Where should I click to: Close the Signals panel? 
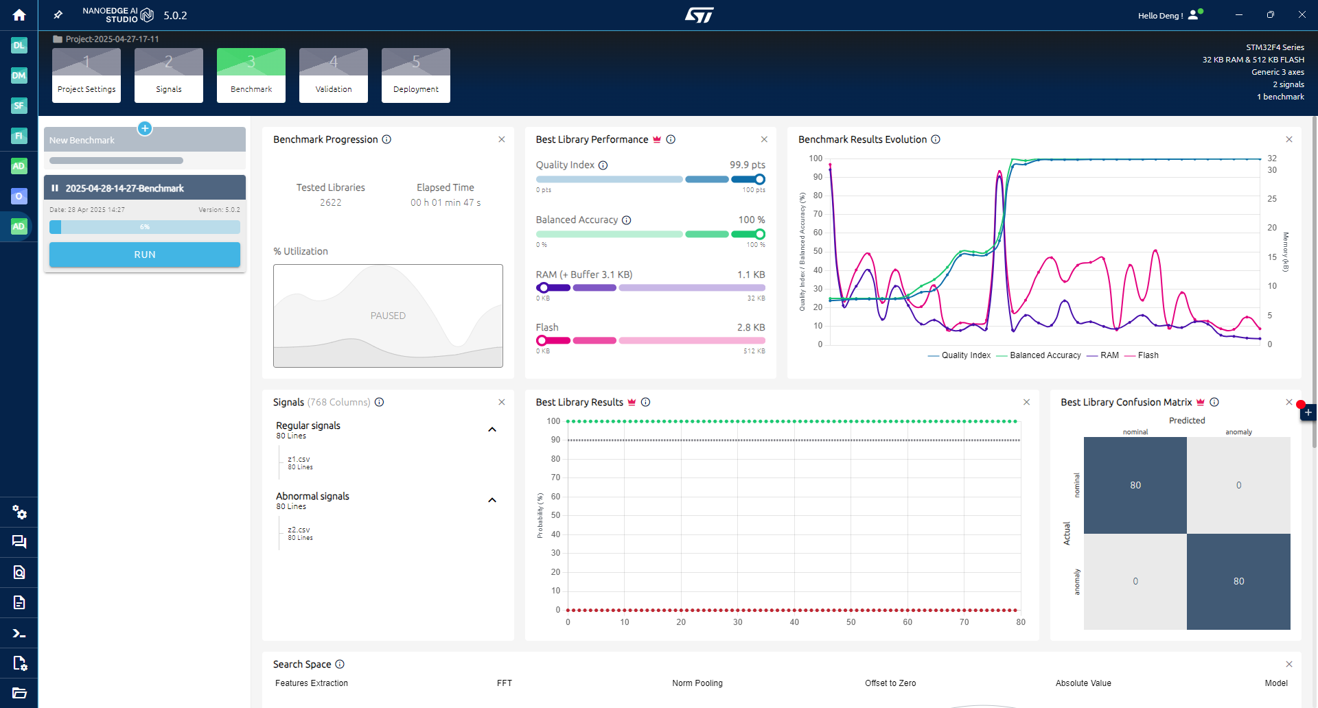[502, 402]
